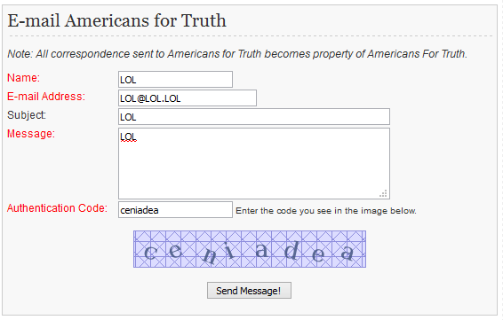503x320 pixels.
Task: Click the Send Message! button
Action: click(x=249, y=290)
